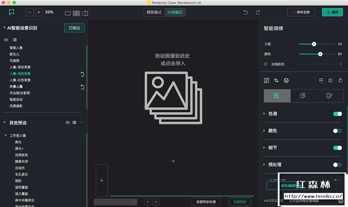
Task: Click the flip horizontal icon
Action: (331, 80)
